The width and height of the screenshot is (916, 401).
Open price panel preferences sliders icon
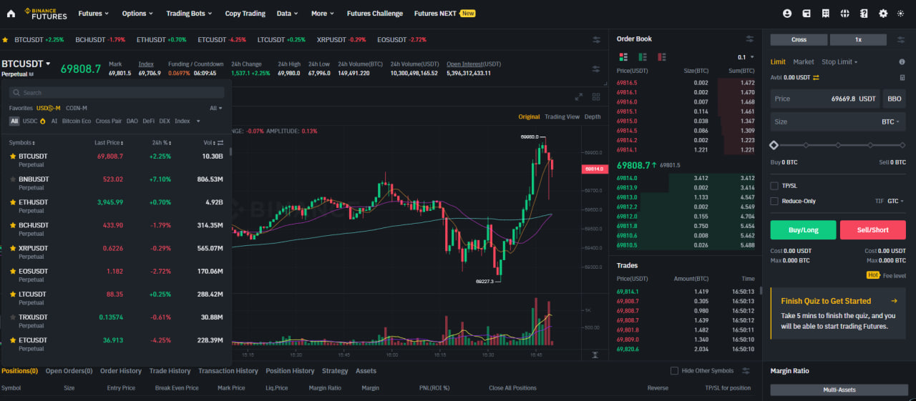[596, 69]
